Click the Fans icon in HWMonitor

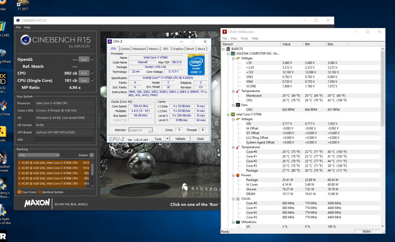238,105
